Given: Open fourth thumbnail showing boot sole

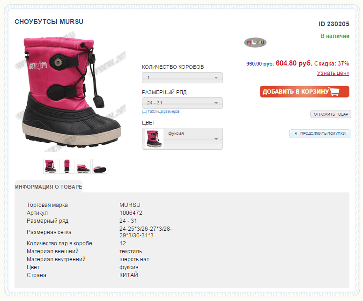Looking at the screenshot, I should point(100,166).
